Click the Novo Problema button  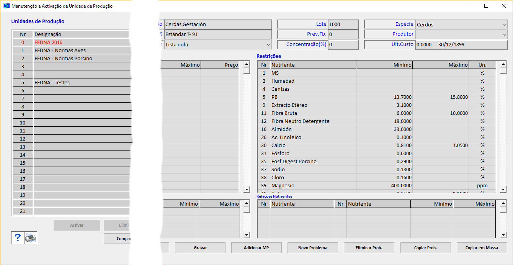[312, 248]
